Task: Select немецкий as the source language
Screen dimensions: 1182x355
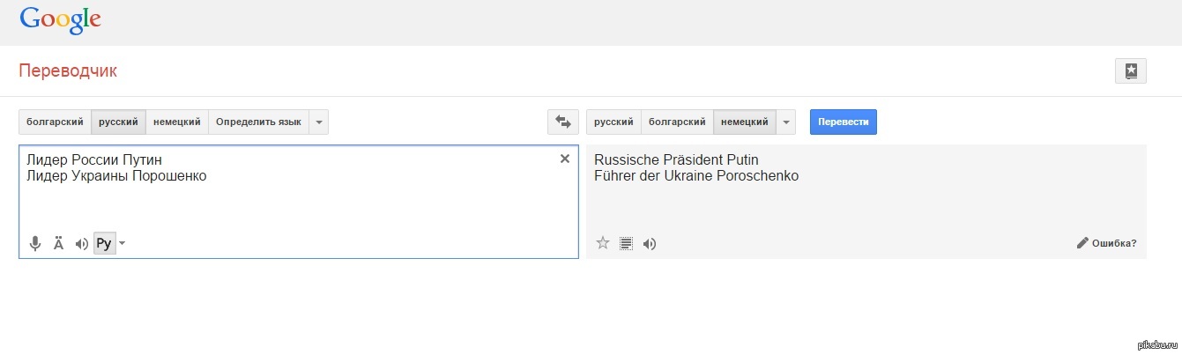Action: pos(176,122)
